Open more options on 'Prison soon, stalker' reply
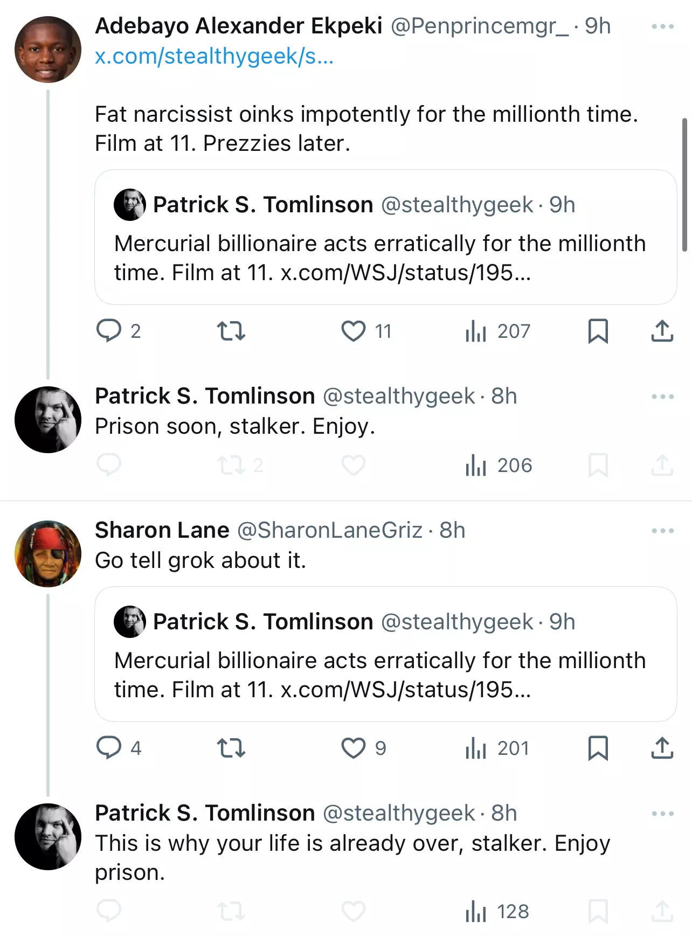The width and height of the screenshot is (692, 937). pyautogui.click(x=662, y=397)
